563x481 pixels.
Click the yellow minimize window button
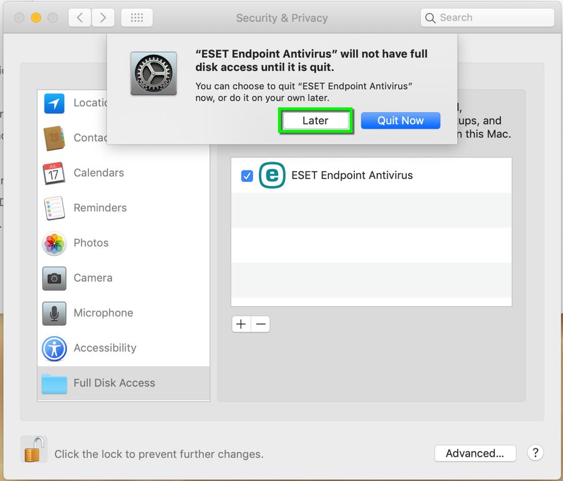tap(36, 17)
